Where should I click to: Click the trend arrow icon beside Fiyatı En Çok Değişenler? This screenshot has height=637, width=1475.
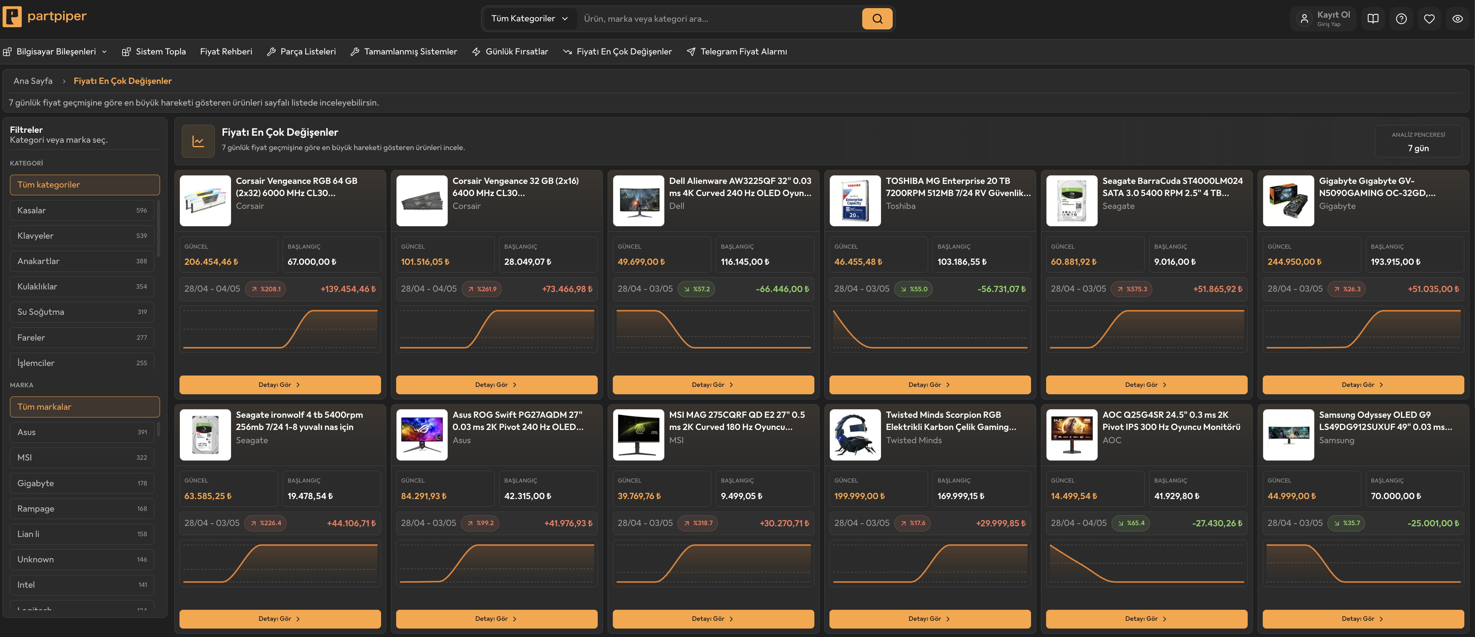pos(568,51)
